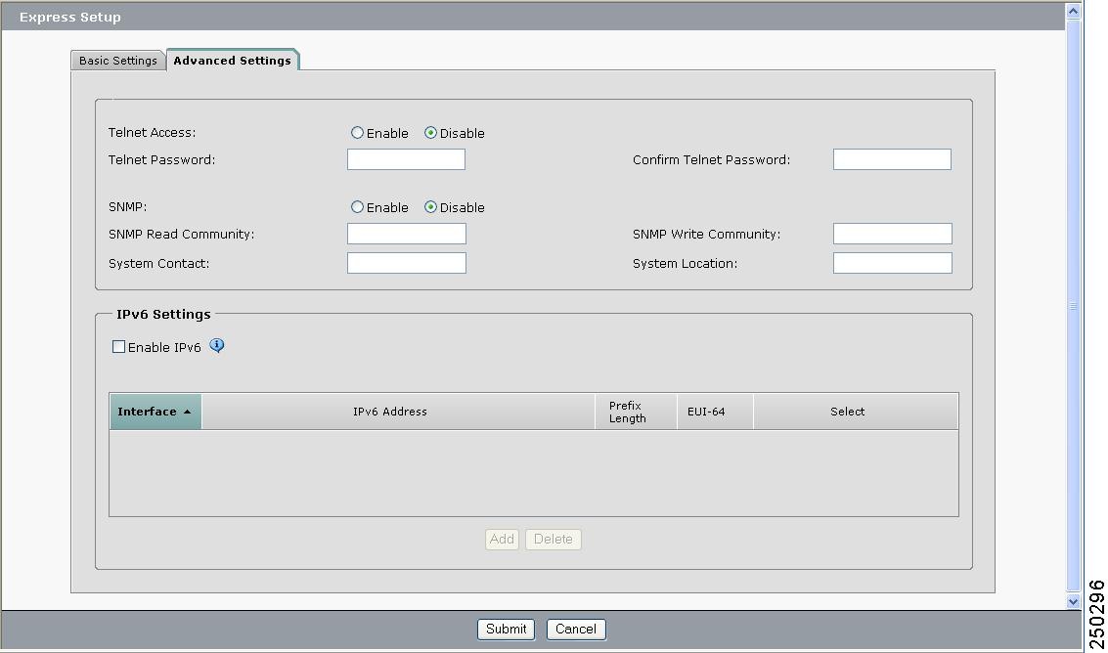Viewport: 1108px width, 653px height.
Task: Select Enable for SNMP
Action: pyautogui.click(x=358, y=207)
